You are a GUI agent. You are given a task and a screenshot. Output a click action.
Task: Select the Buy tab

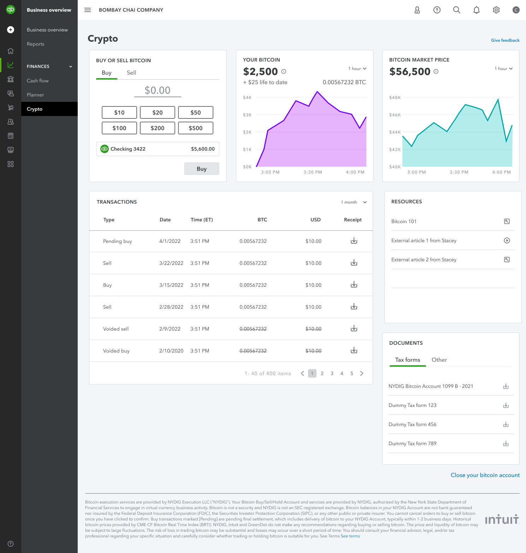click(x=107, y=73)
